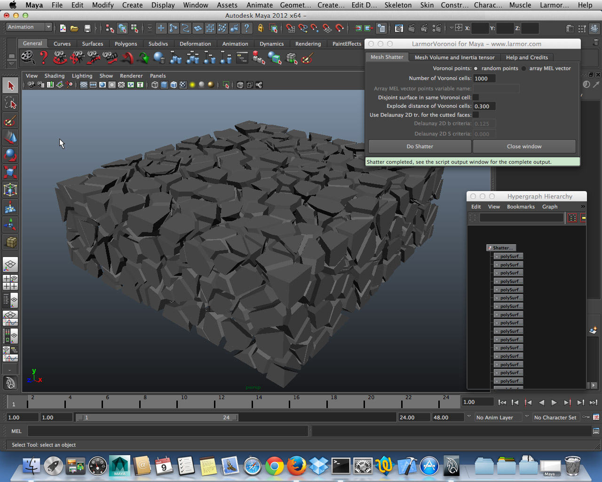
Task: Click the New Scene icon
Action: click(63, 28)
